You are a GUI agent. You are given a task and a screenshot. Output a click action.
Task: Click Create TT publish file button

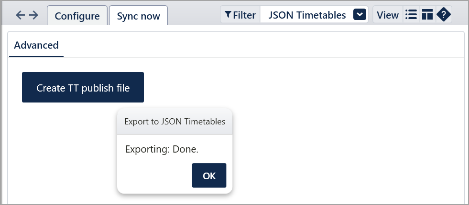tap(83, 87)
